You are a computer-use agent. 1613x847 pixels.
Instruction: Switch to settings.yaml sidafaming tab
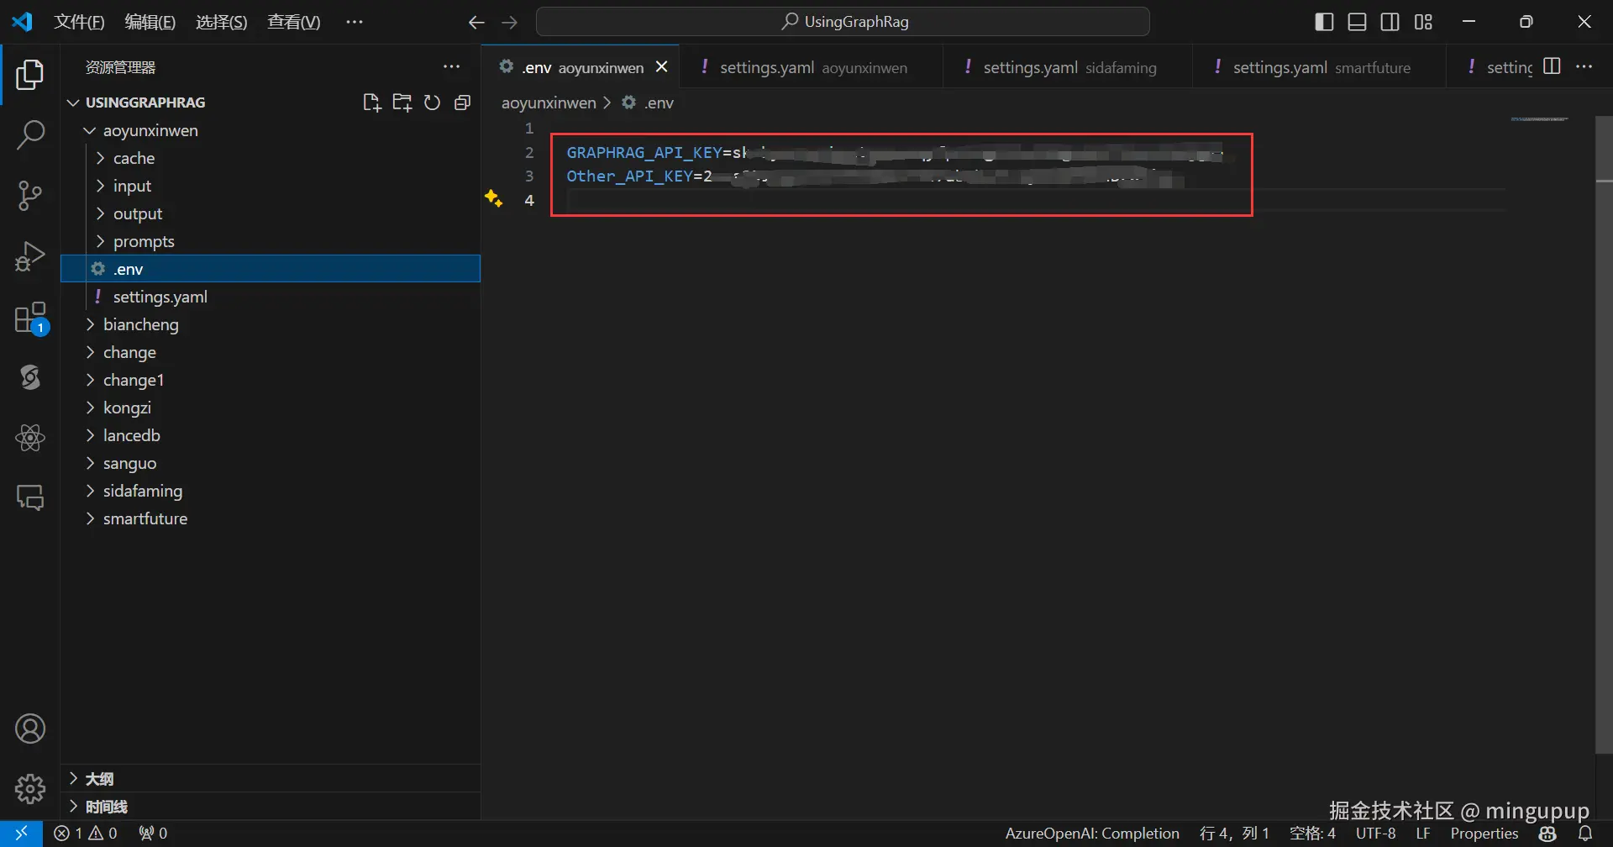tap(1067, 67)
